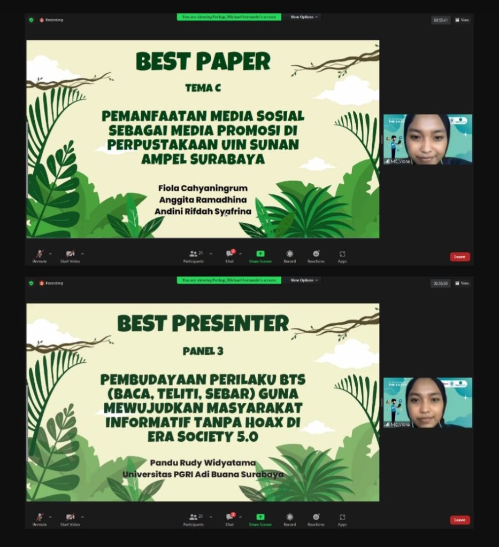Click PANEL 3 subtitle text
Screen dimensions: 499x547
tap(203, 351)
